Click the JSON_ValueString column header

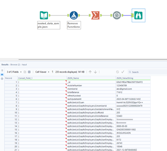pos(133,78)
